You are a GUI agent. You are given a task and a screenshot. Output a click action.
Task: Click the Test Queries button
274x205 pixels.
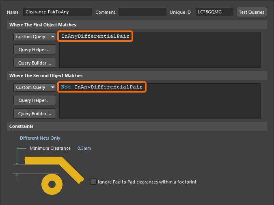(x=251, y=12)
